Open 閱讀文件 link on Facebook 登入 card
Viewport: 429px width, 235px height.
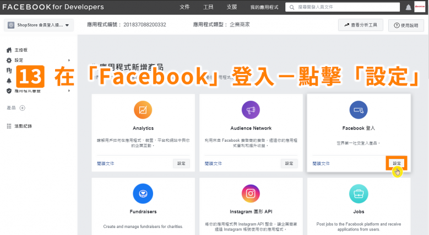(x=321, y=163)
